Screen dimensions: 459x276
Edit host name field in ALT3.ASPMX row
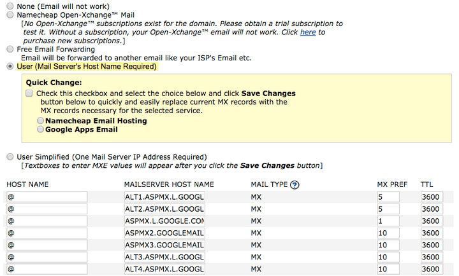coord(47,257)
